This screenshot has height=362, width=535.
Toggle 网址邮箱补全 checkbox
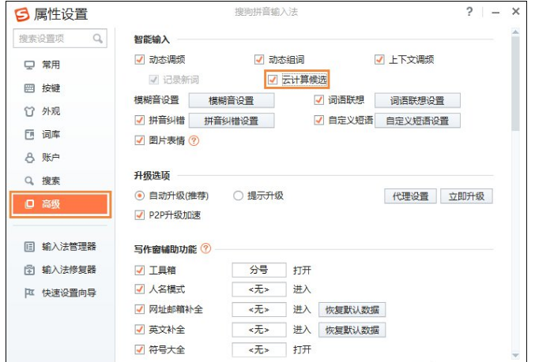click(x=139, y=309)
